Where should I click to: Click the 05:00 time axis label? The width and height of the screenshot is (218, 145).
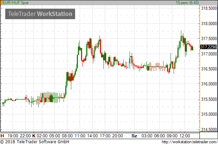pos(54,136)
